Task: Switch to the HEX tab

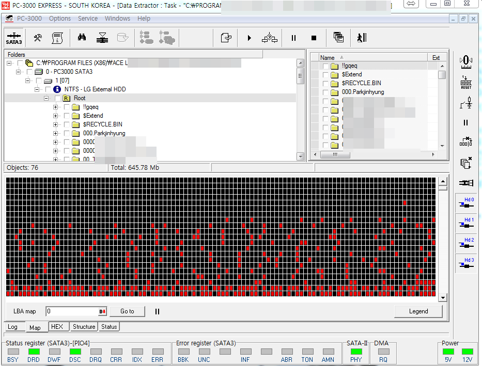Action: coord(57,327)
